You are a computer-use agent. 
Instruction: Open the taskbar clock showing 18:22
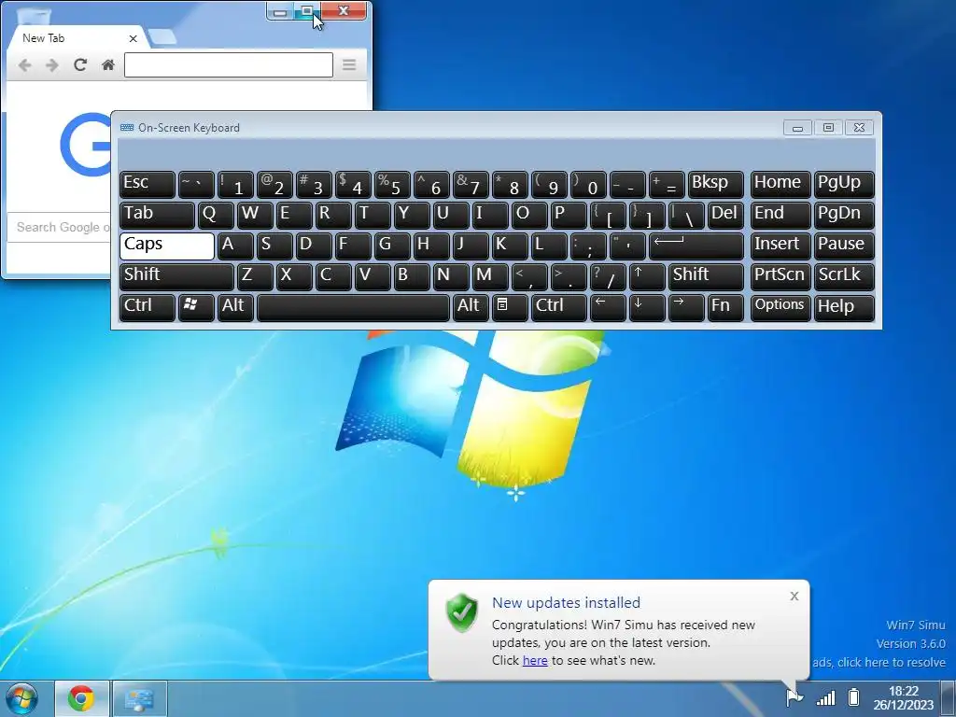pyautogui.click(x=904, y=698)
